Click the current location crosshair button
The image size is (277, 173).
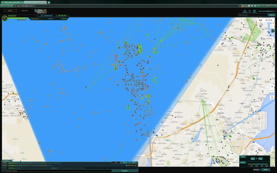pyautogui.click(x=273, y=31)
